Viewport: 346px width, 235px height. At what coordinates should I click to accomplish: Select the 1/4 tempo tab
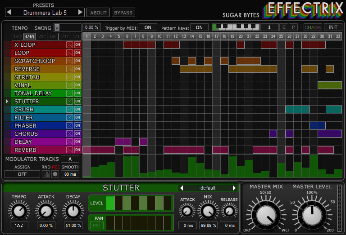(76, 36)
